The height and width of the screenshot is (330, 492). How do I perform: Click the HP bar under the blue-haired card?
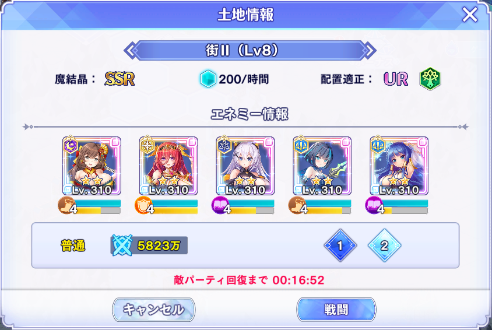click(x=405, y=203)
